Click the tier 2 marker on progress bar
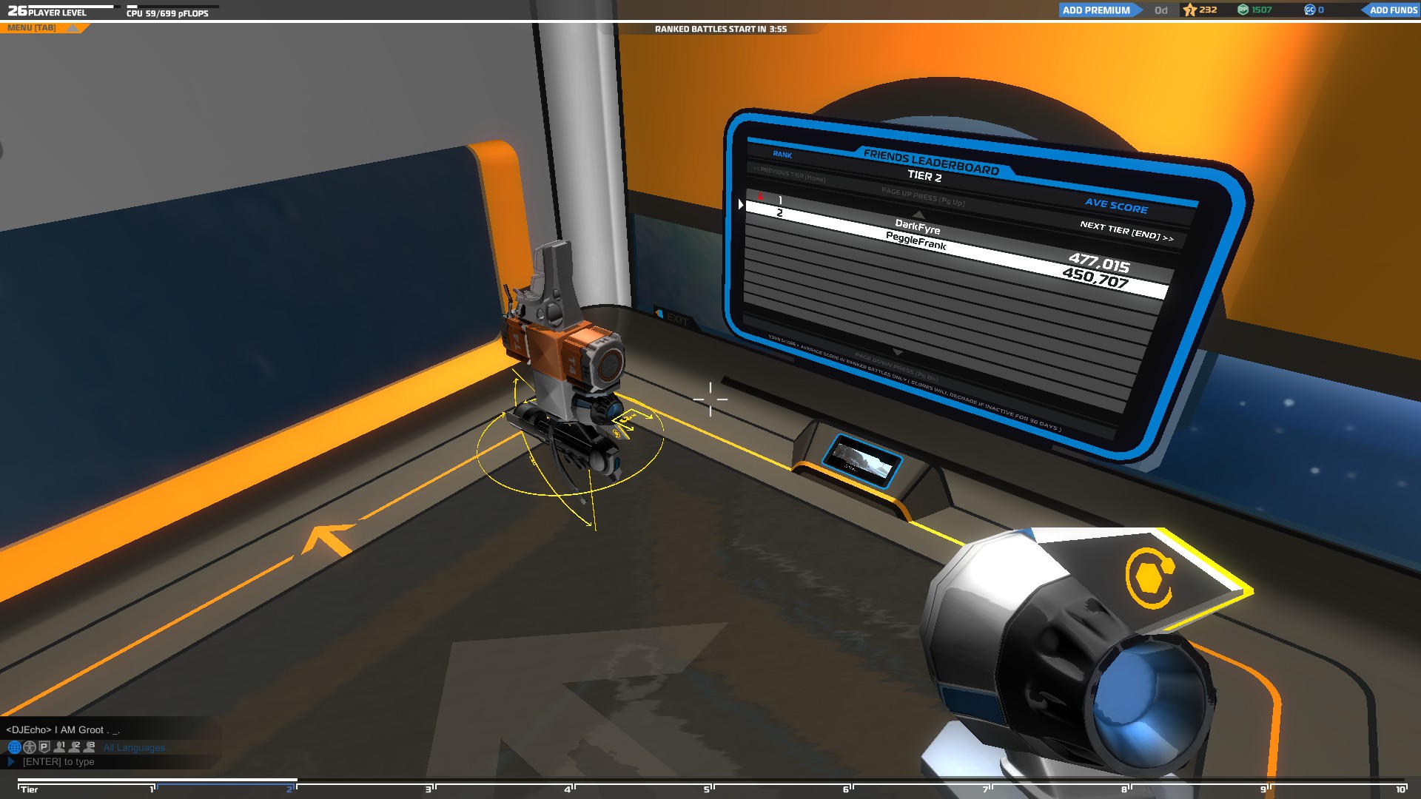Screen dimensions: 1421x799 290,789
